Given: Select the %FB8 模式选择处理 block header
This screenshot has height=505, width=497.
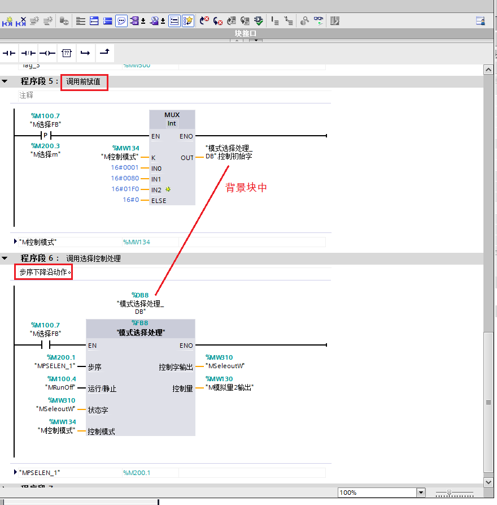Looking at the screenshot, I should (x=141, y=329).
